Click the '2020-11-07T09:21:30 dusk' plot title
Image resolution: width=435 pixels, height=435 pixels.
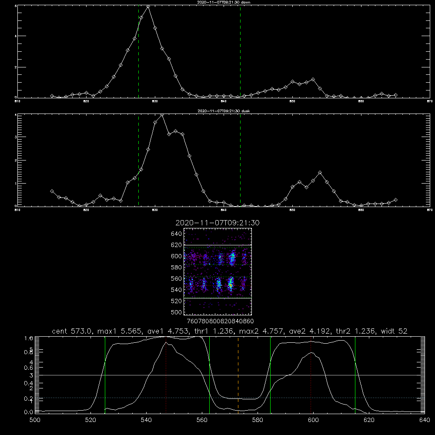coord(224,111)
